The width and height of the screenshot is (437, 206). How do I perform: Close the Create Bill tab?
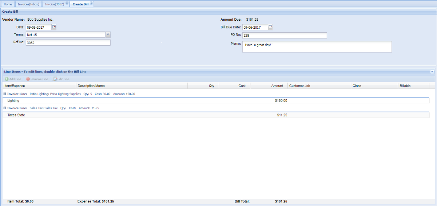coord(91,4)
